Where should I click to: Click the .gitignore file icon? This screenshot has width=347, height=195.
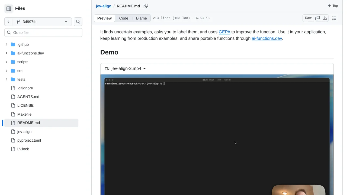13,88
